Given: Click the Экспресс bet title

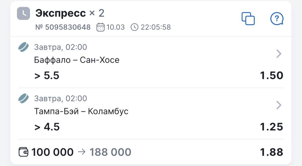Looking at the screenshot, I should (x=60, y=13).
